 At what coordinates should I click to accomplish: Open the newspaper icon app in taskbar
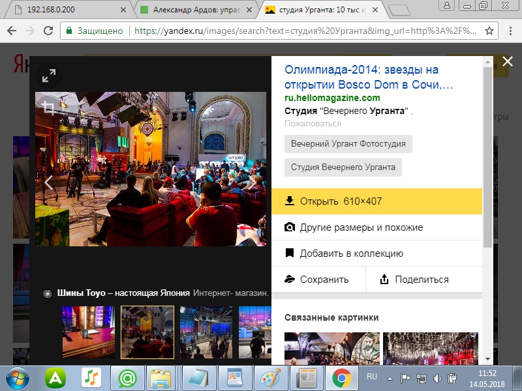point(306,378)
